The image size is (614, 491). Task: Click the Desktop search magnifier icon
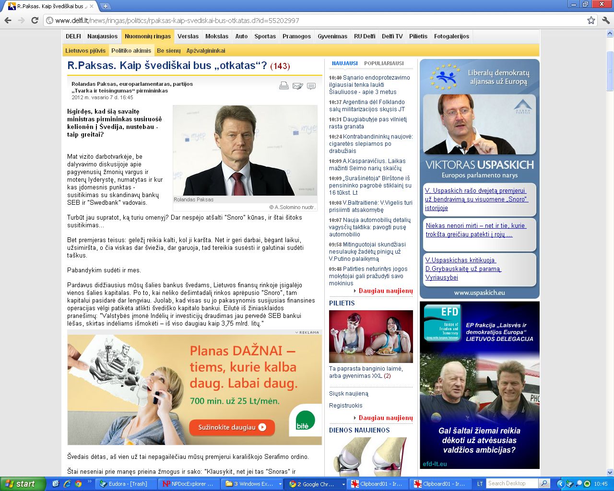point(544,483)
